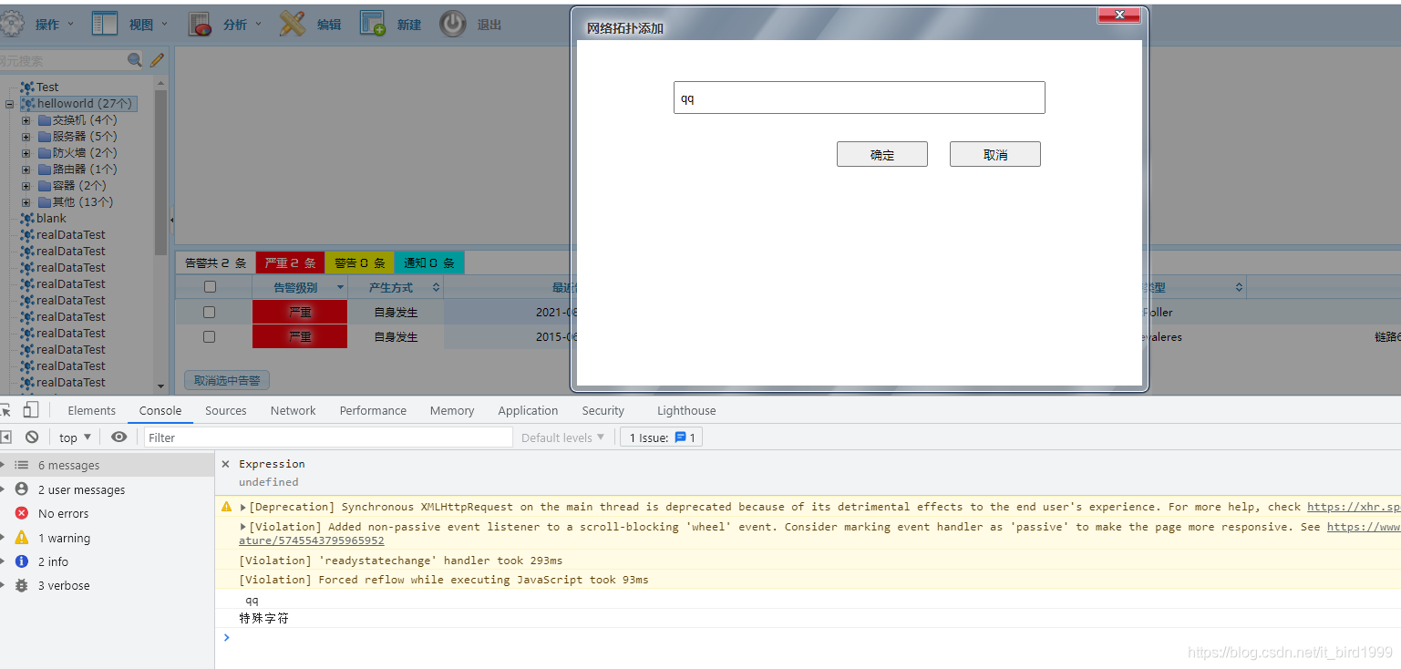Expand the 服务器 (5个) tree node
This screenshot has width=1401, height=669.
click(x=26, y=136)
